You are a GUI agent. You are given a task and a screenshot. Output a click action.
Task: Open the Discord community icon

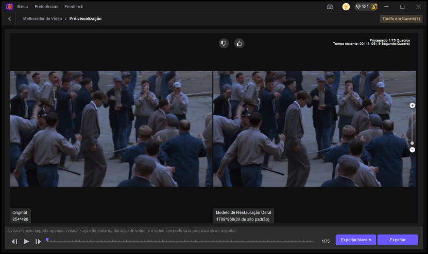coord(330,7)
